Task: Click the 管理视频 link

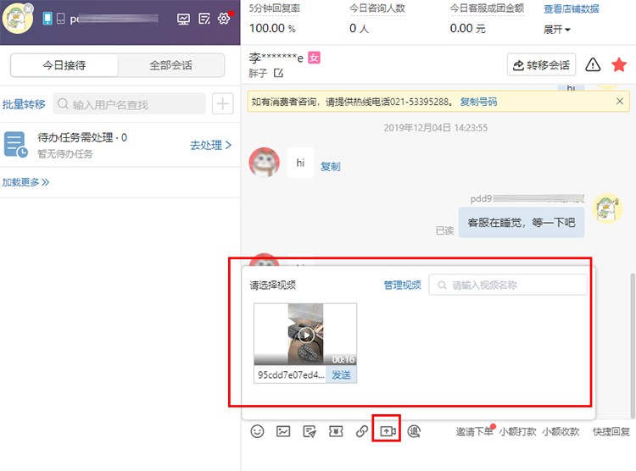Action: (x=402, y=285)
